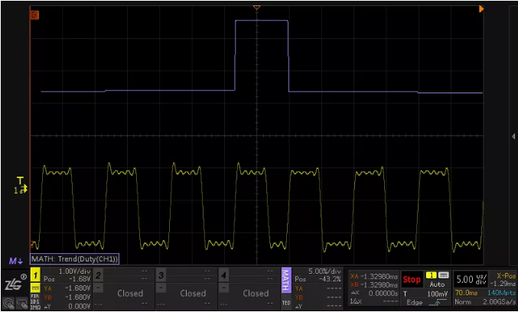The width and height of the screenshot is (518, 312).
Task: Tap the Auto trigger mode label
Action: click(437, 284)
